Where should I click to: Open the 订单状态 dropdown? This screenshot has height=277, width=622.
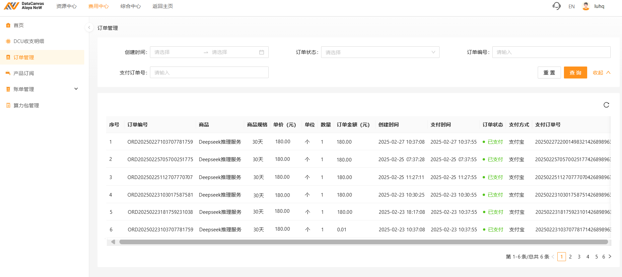click(x=380, y=52)
